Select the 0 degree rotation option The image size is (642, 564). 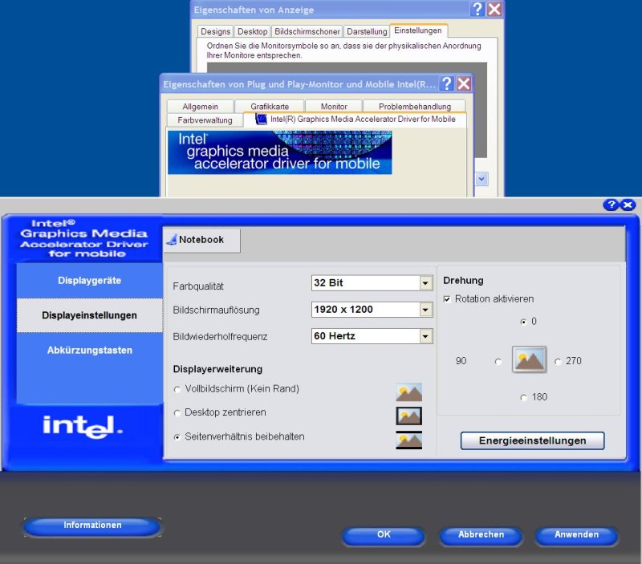523,322
